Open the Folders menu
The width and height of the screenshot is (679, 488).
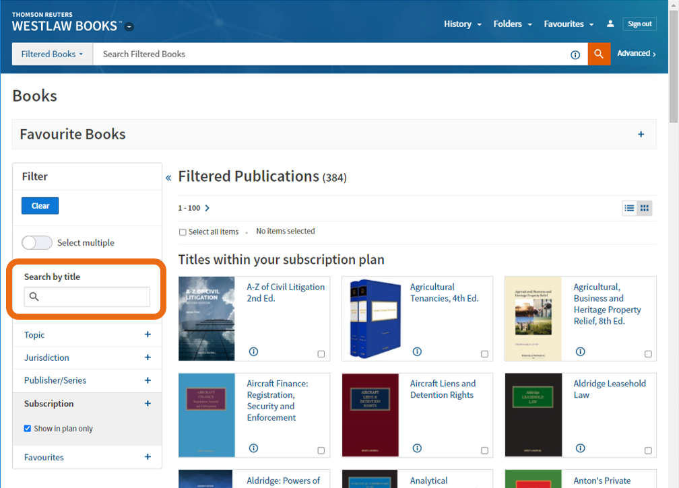point(512,24)
